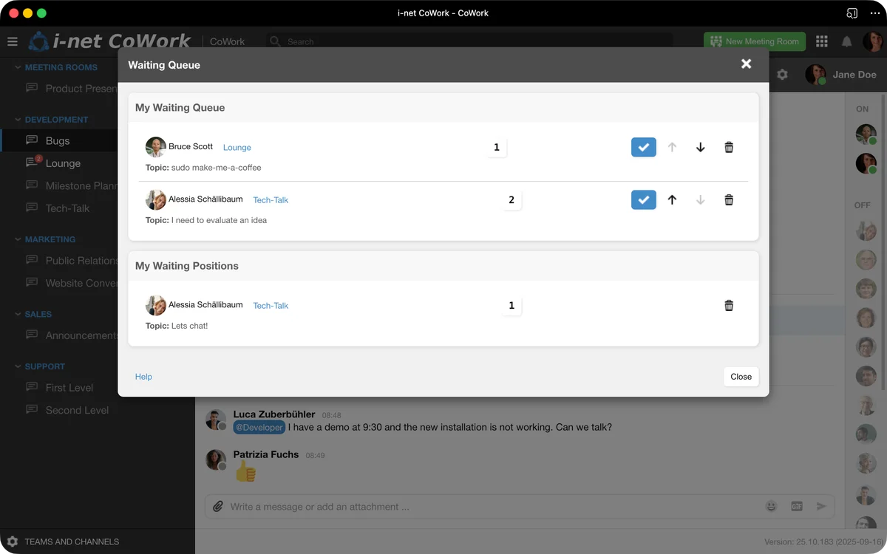The width and height of the screenshot is (887, 554).
Task: Remove my waiting position in Tech-Talk
Action: [729, 306]
